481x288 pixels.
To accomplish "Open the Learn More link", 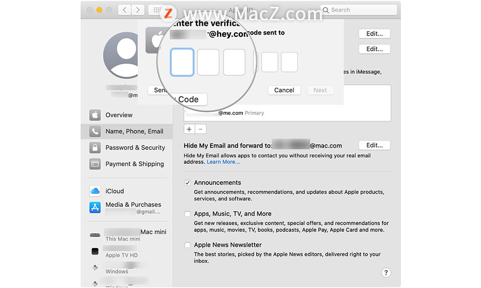I will [223, 162].
